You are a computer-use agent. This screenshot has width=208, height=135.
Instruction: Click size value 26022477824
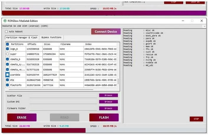pos(50,75)
